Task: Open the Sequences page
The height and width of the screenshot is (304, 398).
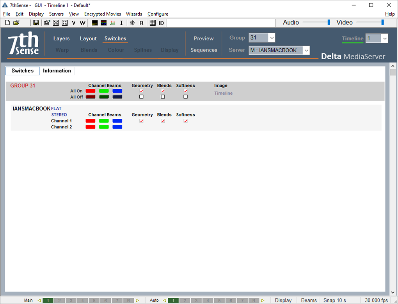Action: click(204, 50)
